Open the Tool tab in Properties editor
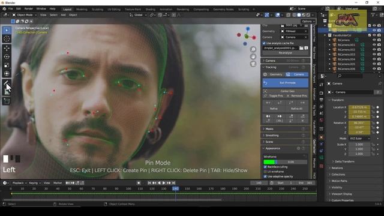Viewport: 384px width, 216px height. [x=322, y=85]
